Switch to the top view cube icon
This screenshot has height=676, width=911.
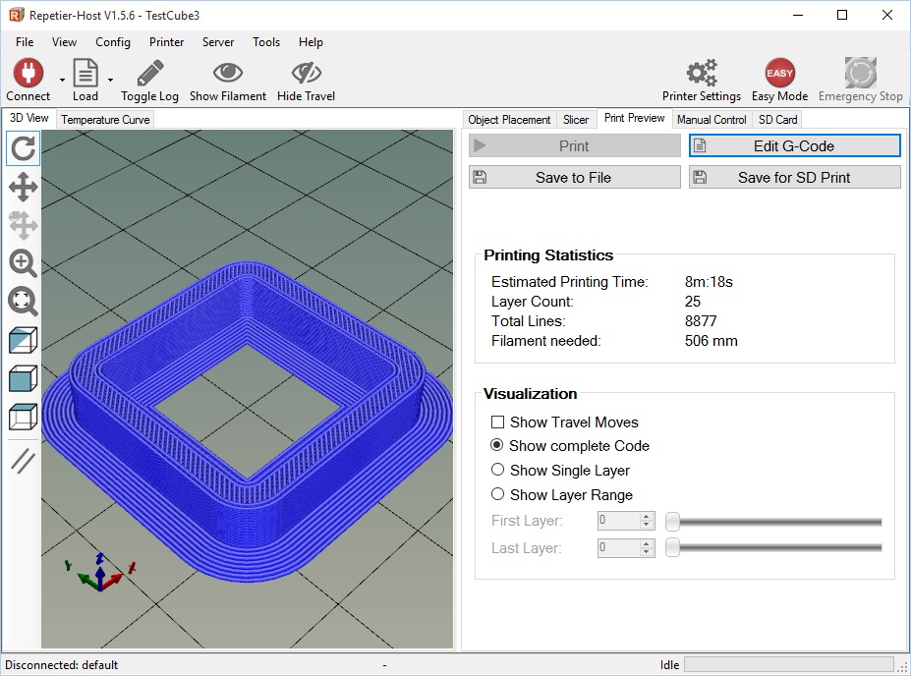24,417
